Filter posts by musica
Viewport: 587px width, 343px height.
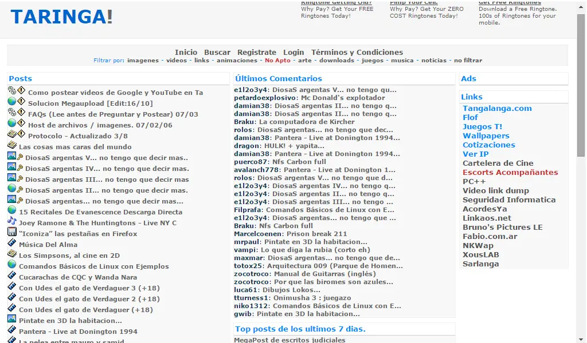pyautogui.click(x=402, y=61)
